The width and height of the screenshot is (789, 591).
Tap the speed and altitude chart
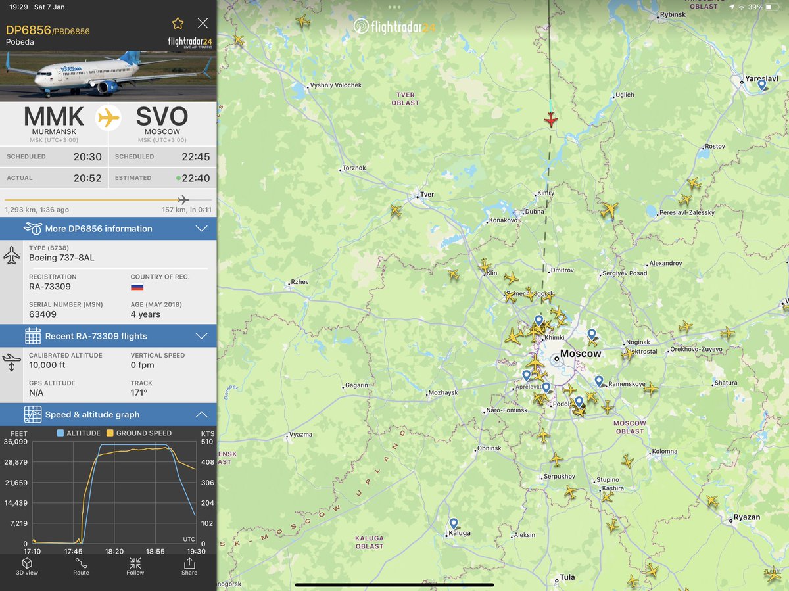point(114,493)
